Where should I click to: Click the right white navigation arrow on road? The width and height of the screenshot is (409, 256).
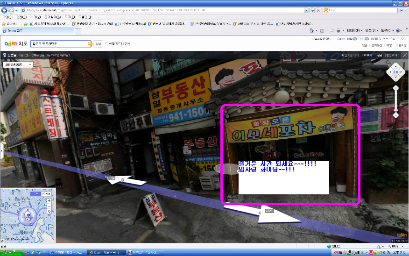coord(262,214)
